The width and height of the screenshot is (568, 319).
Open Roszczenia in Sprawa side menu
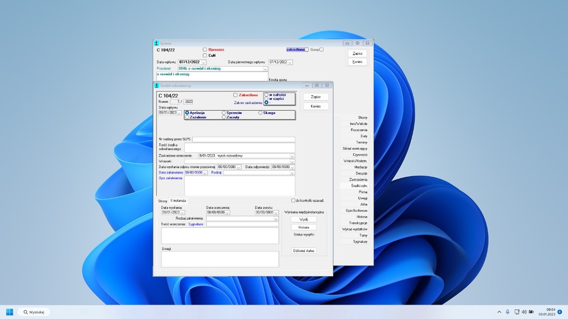coord(359,130)
